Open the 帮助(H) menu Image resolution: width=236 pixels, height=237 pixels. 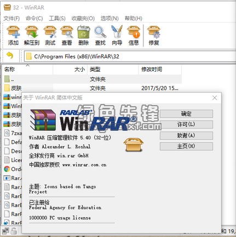tap(134, 19)
